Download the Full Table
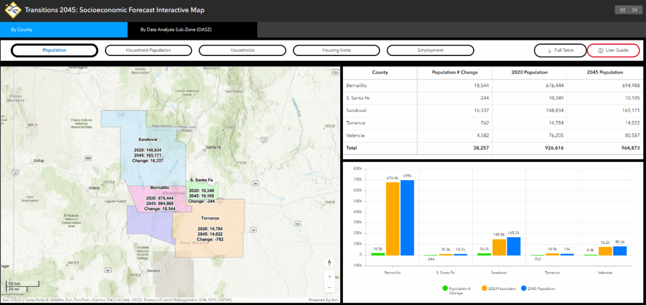The height and width of the screenshot is (305, 646). 560,50
